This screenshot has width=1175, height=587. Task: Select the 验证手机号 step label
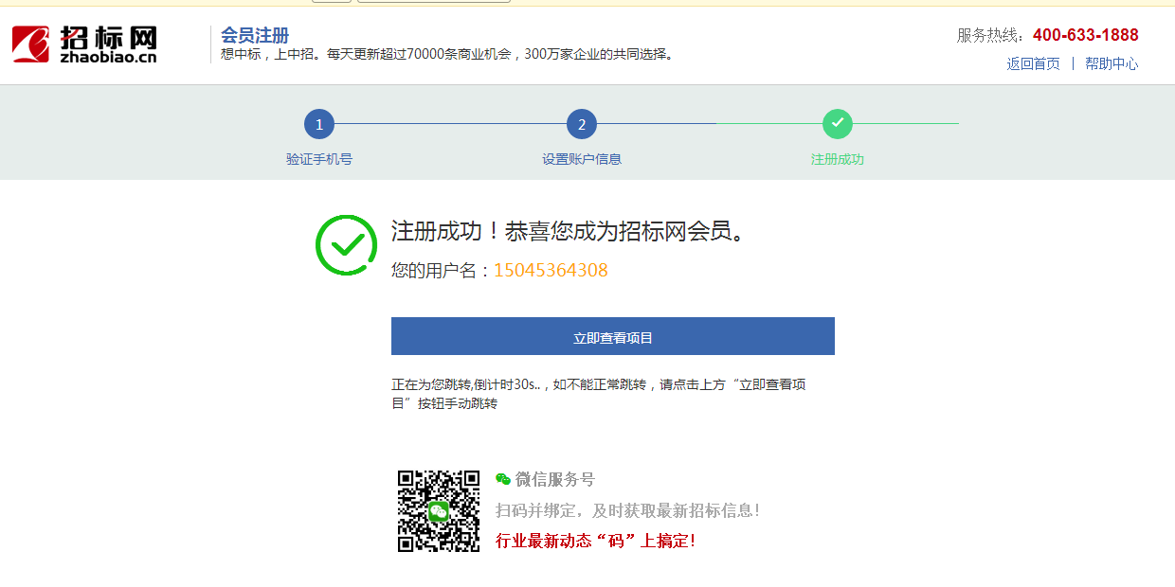(319, 159)
